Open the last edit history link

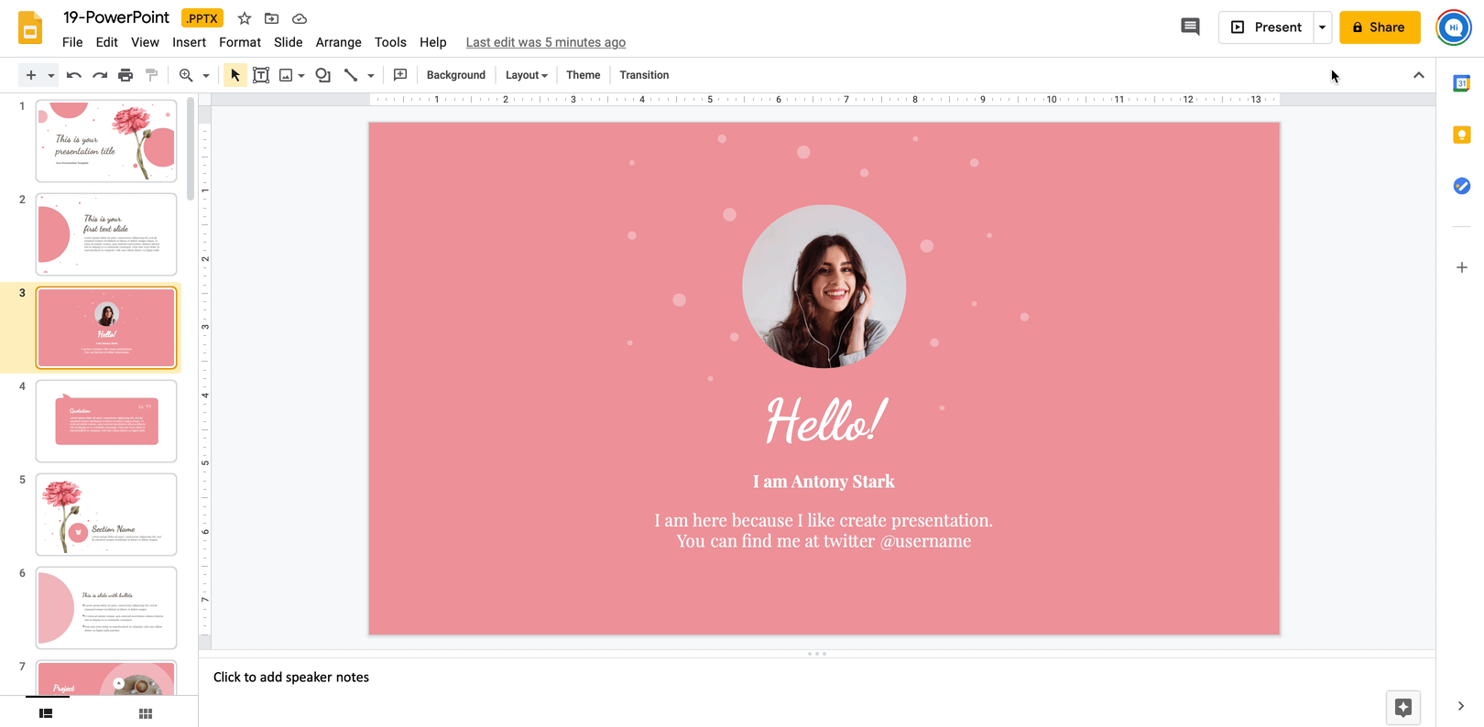tap(546, 42)
